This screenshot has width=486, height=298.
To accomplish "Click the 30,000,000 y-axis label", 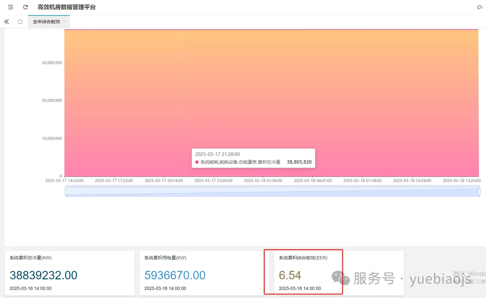I will [52, 63].
